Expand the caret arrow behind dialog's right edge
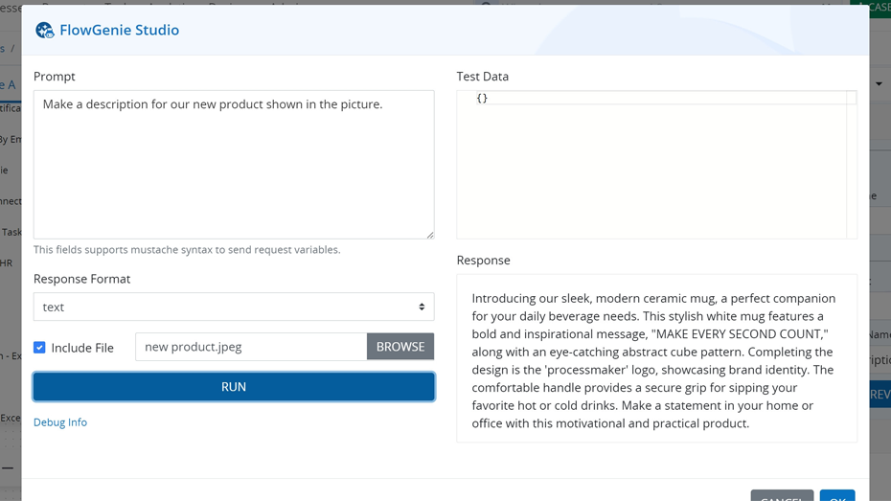Image resolution: width=891 pixels, height=501 pixels. (880, 84)
